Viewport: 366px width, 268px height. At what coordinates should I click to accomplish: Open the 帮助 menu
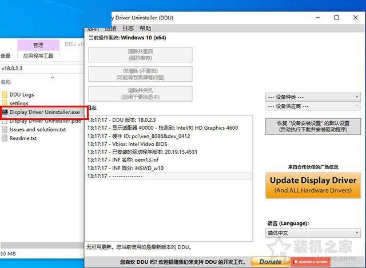pos(145,28)
